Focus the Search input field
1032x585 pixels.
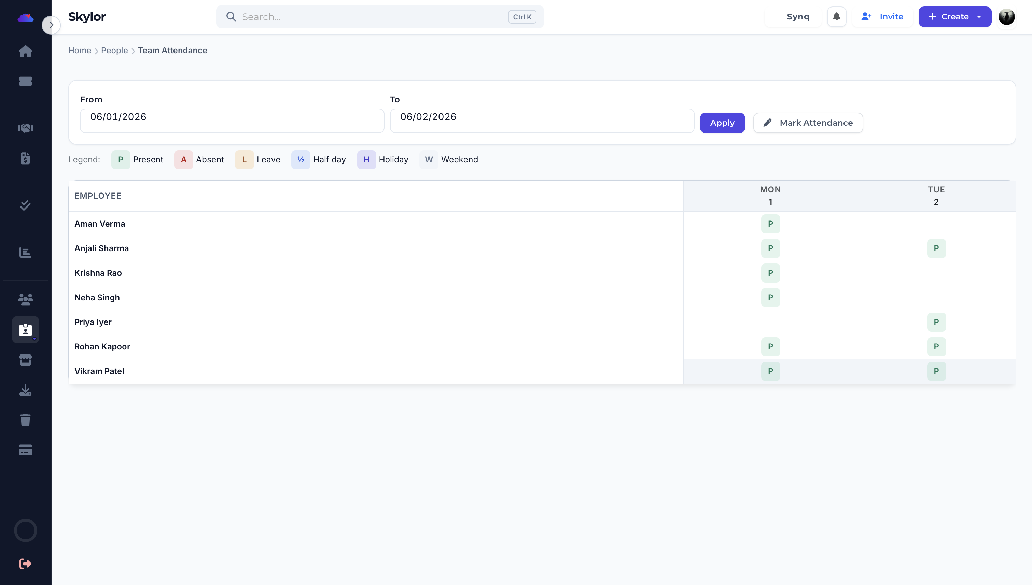point(379,16)
